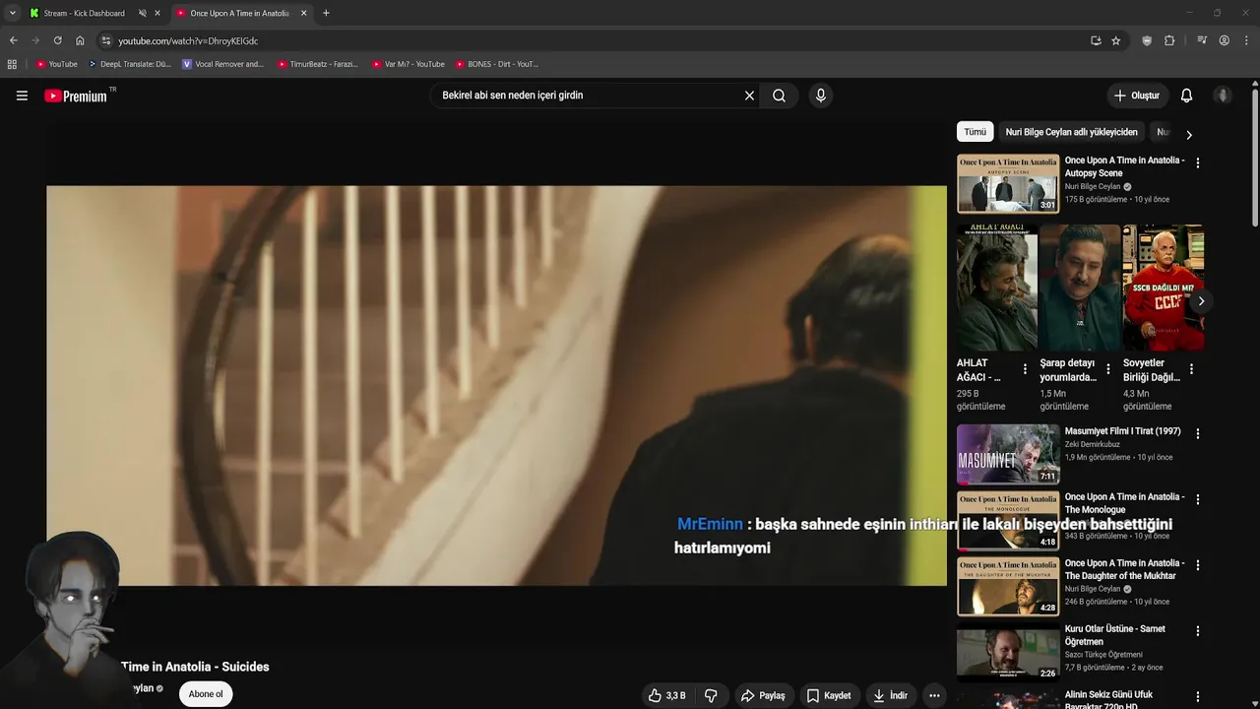The height and width of the screenshot is (709, 1260).
Task: Go back in browser history
Action: tap(13, 40)
